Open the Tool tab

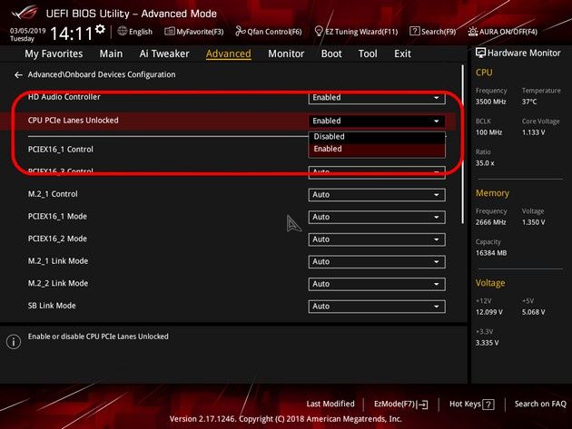click(x=368, y=54)
